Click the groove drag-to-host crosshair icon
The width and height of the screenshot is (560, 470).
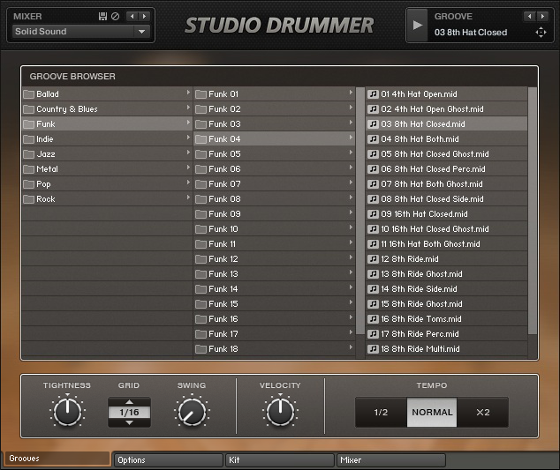(541, 33)
